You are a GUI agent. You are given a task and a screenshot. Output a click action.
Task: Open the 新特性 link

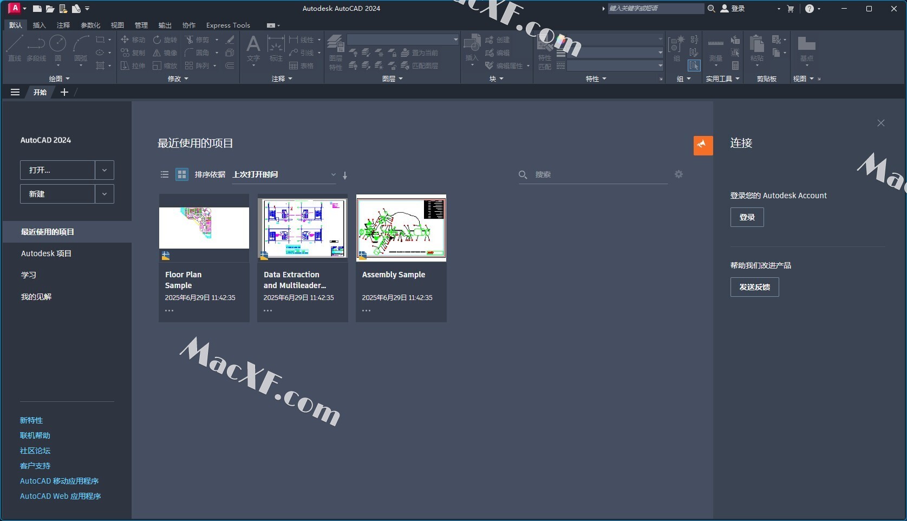(x=31, y=420)
